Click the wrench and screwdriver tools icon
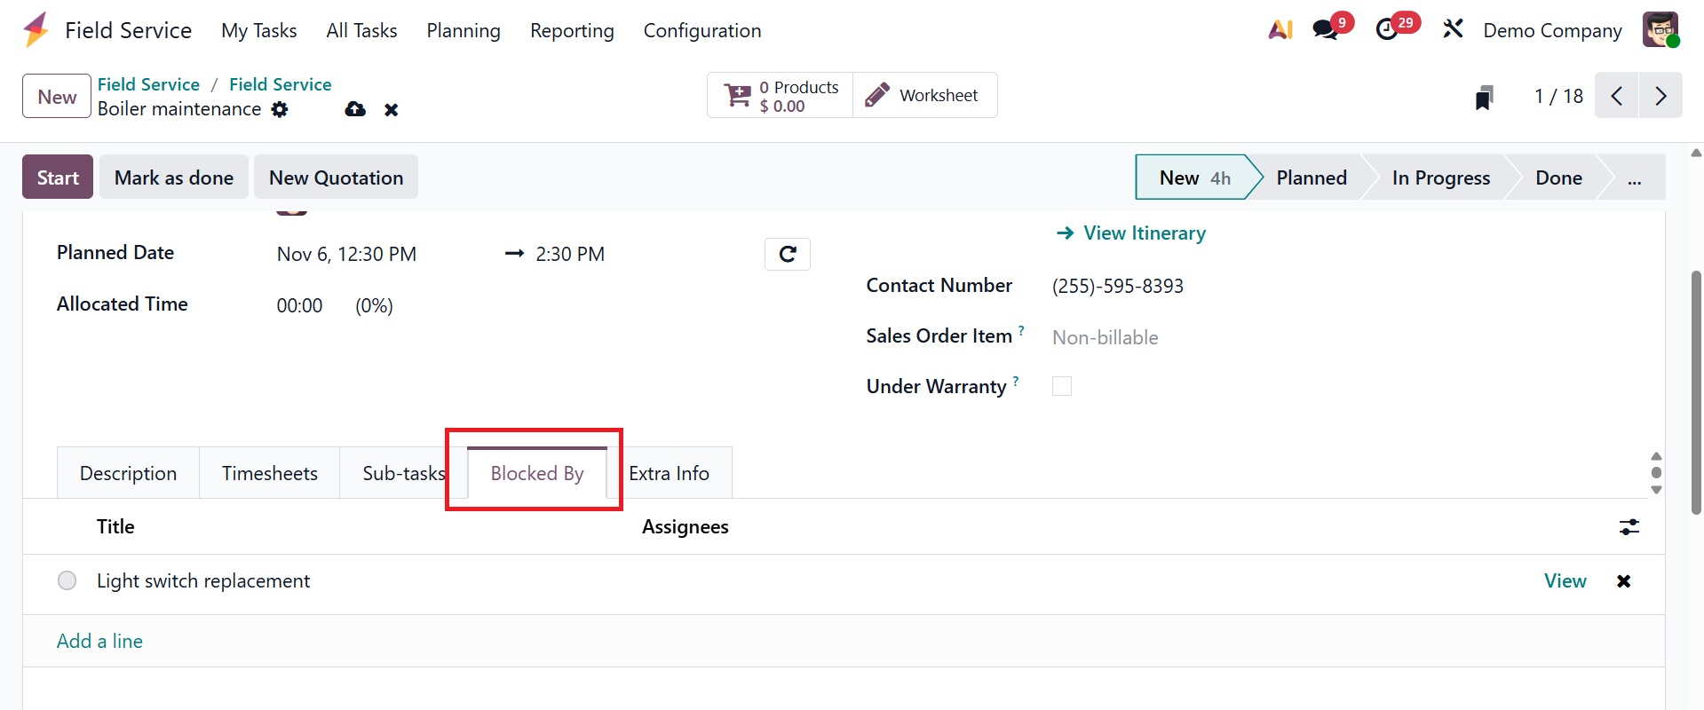Image resolution: width=1704 pixels, height=710 pixels. pos(1453,29)
